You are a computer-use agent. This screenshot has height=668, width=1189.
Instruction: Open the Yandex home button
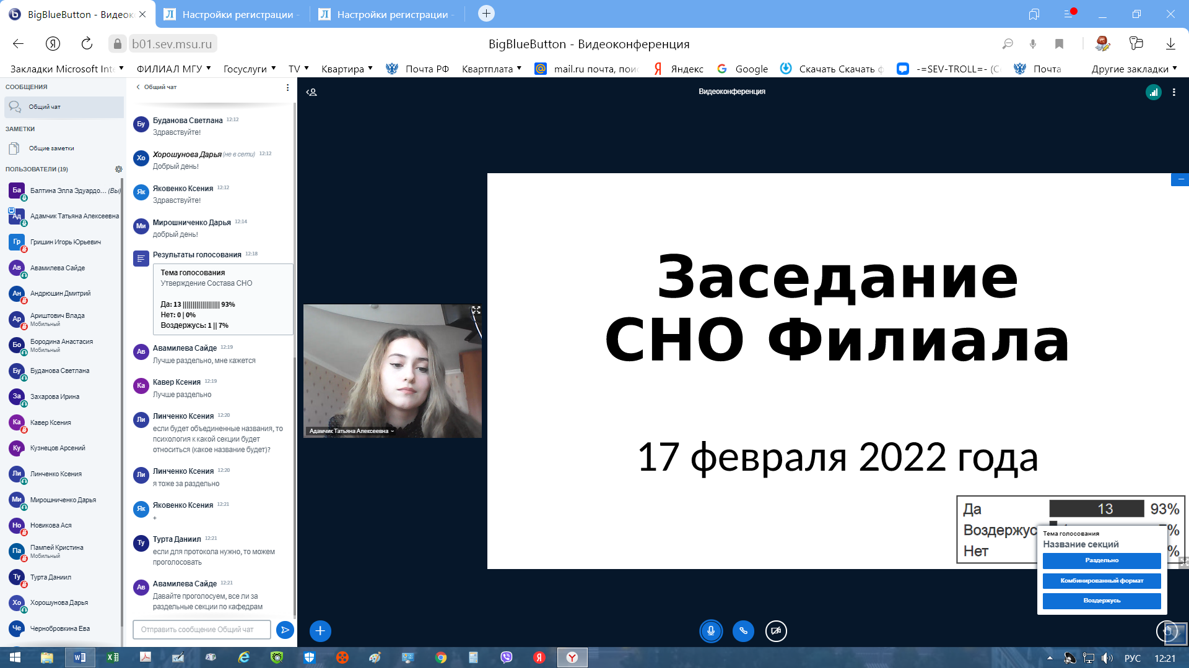pyautogui.click(x=53, y=44)
